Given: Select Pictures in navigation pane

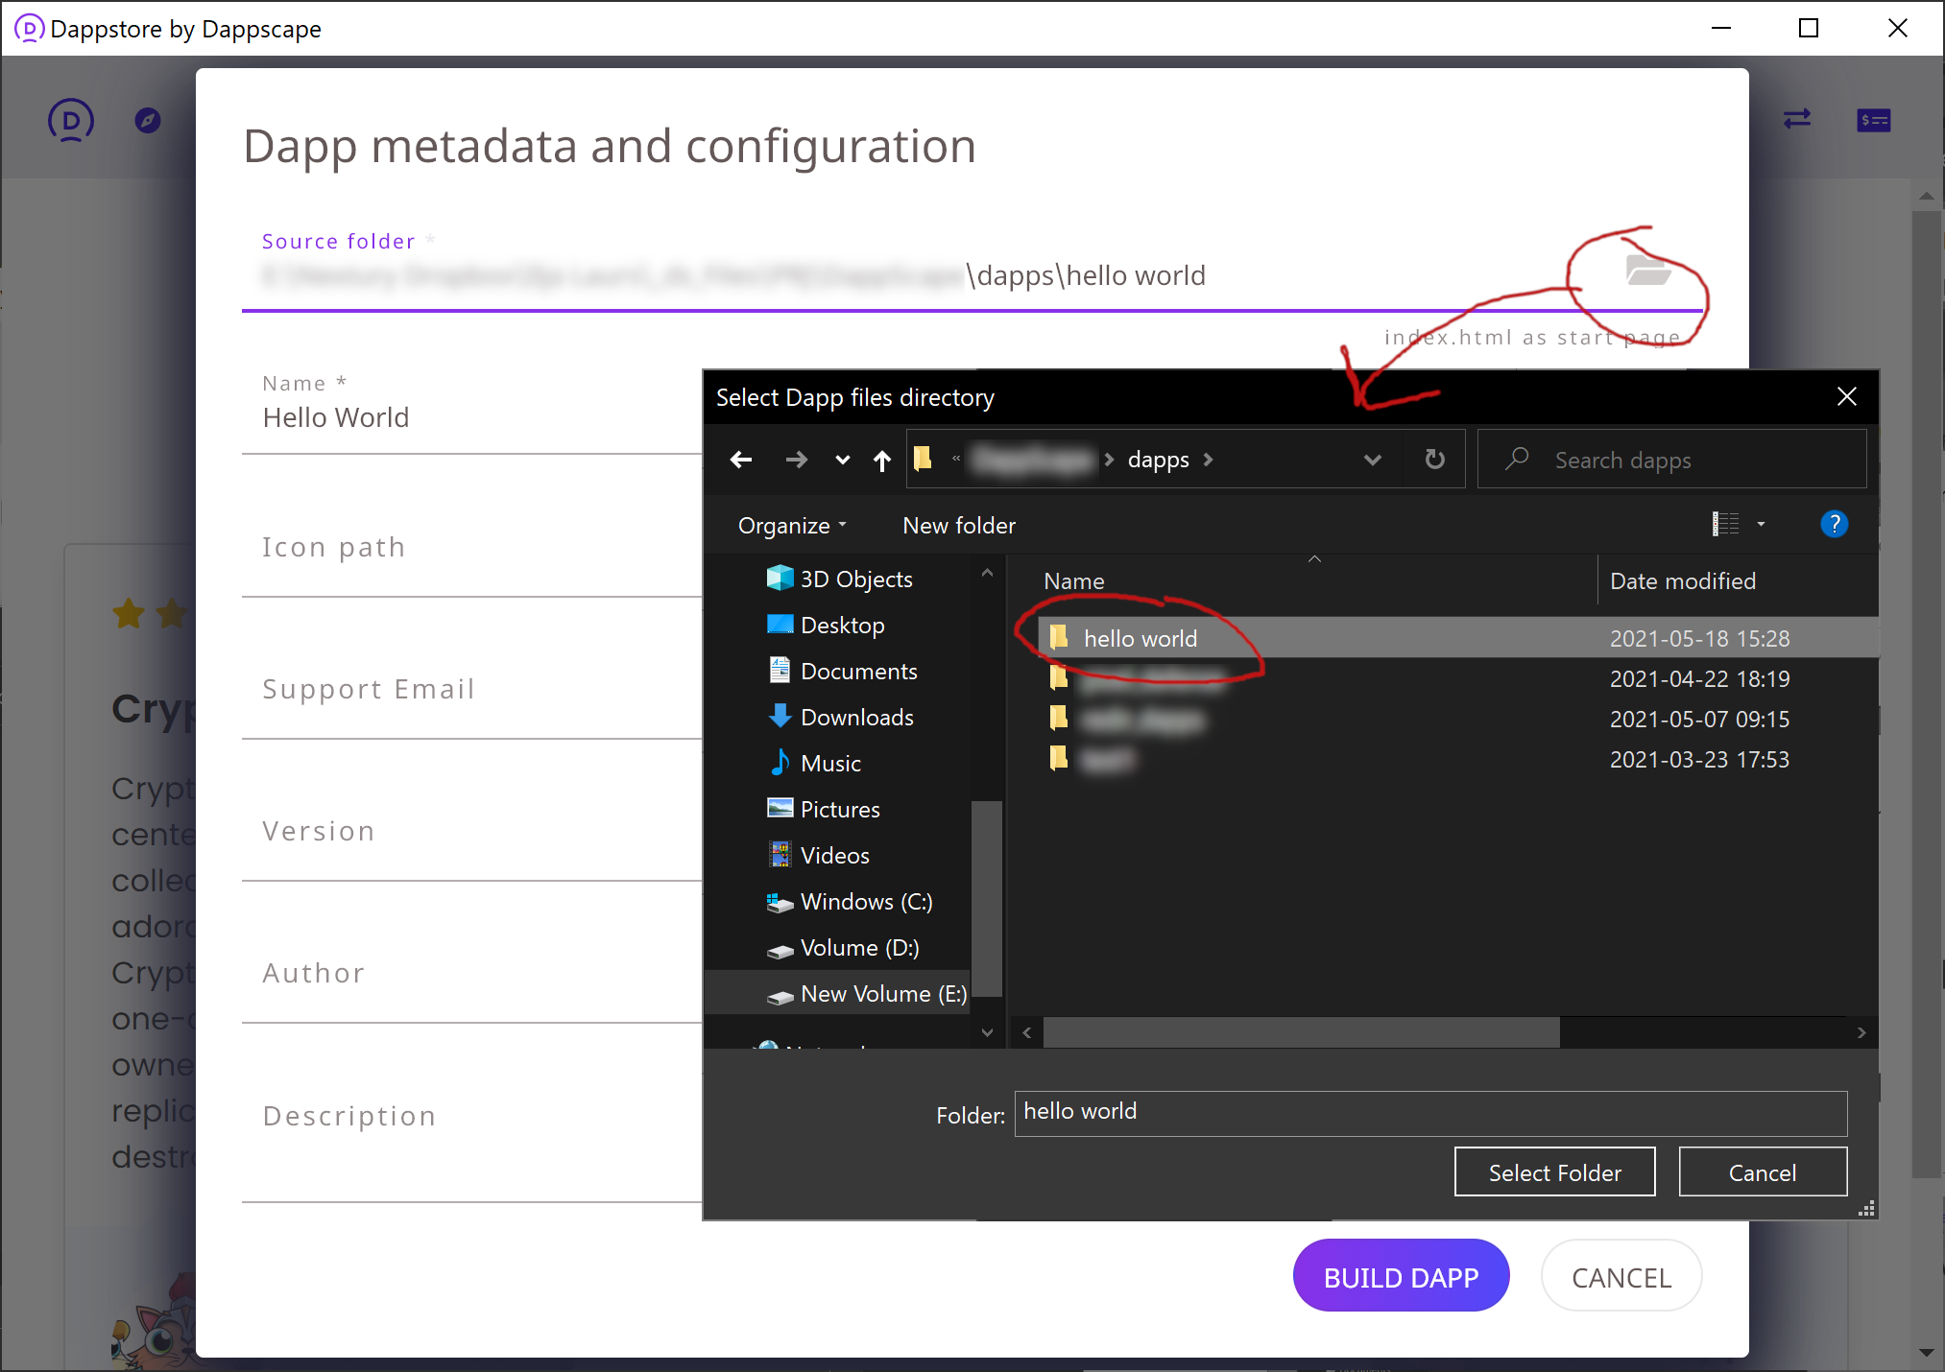Looking at the screenshot, I should [x=823, y=810].
